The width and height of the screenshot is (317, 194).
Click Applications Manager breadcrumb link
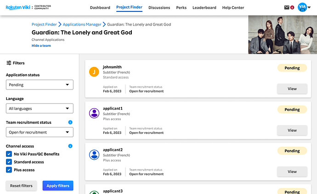pos(82,24)
